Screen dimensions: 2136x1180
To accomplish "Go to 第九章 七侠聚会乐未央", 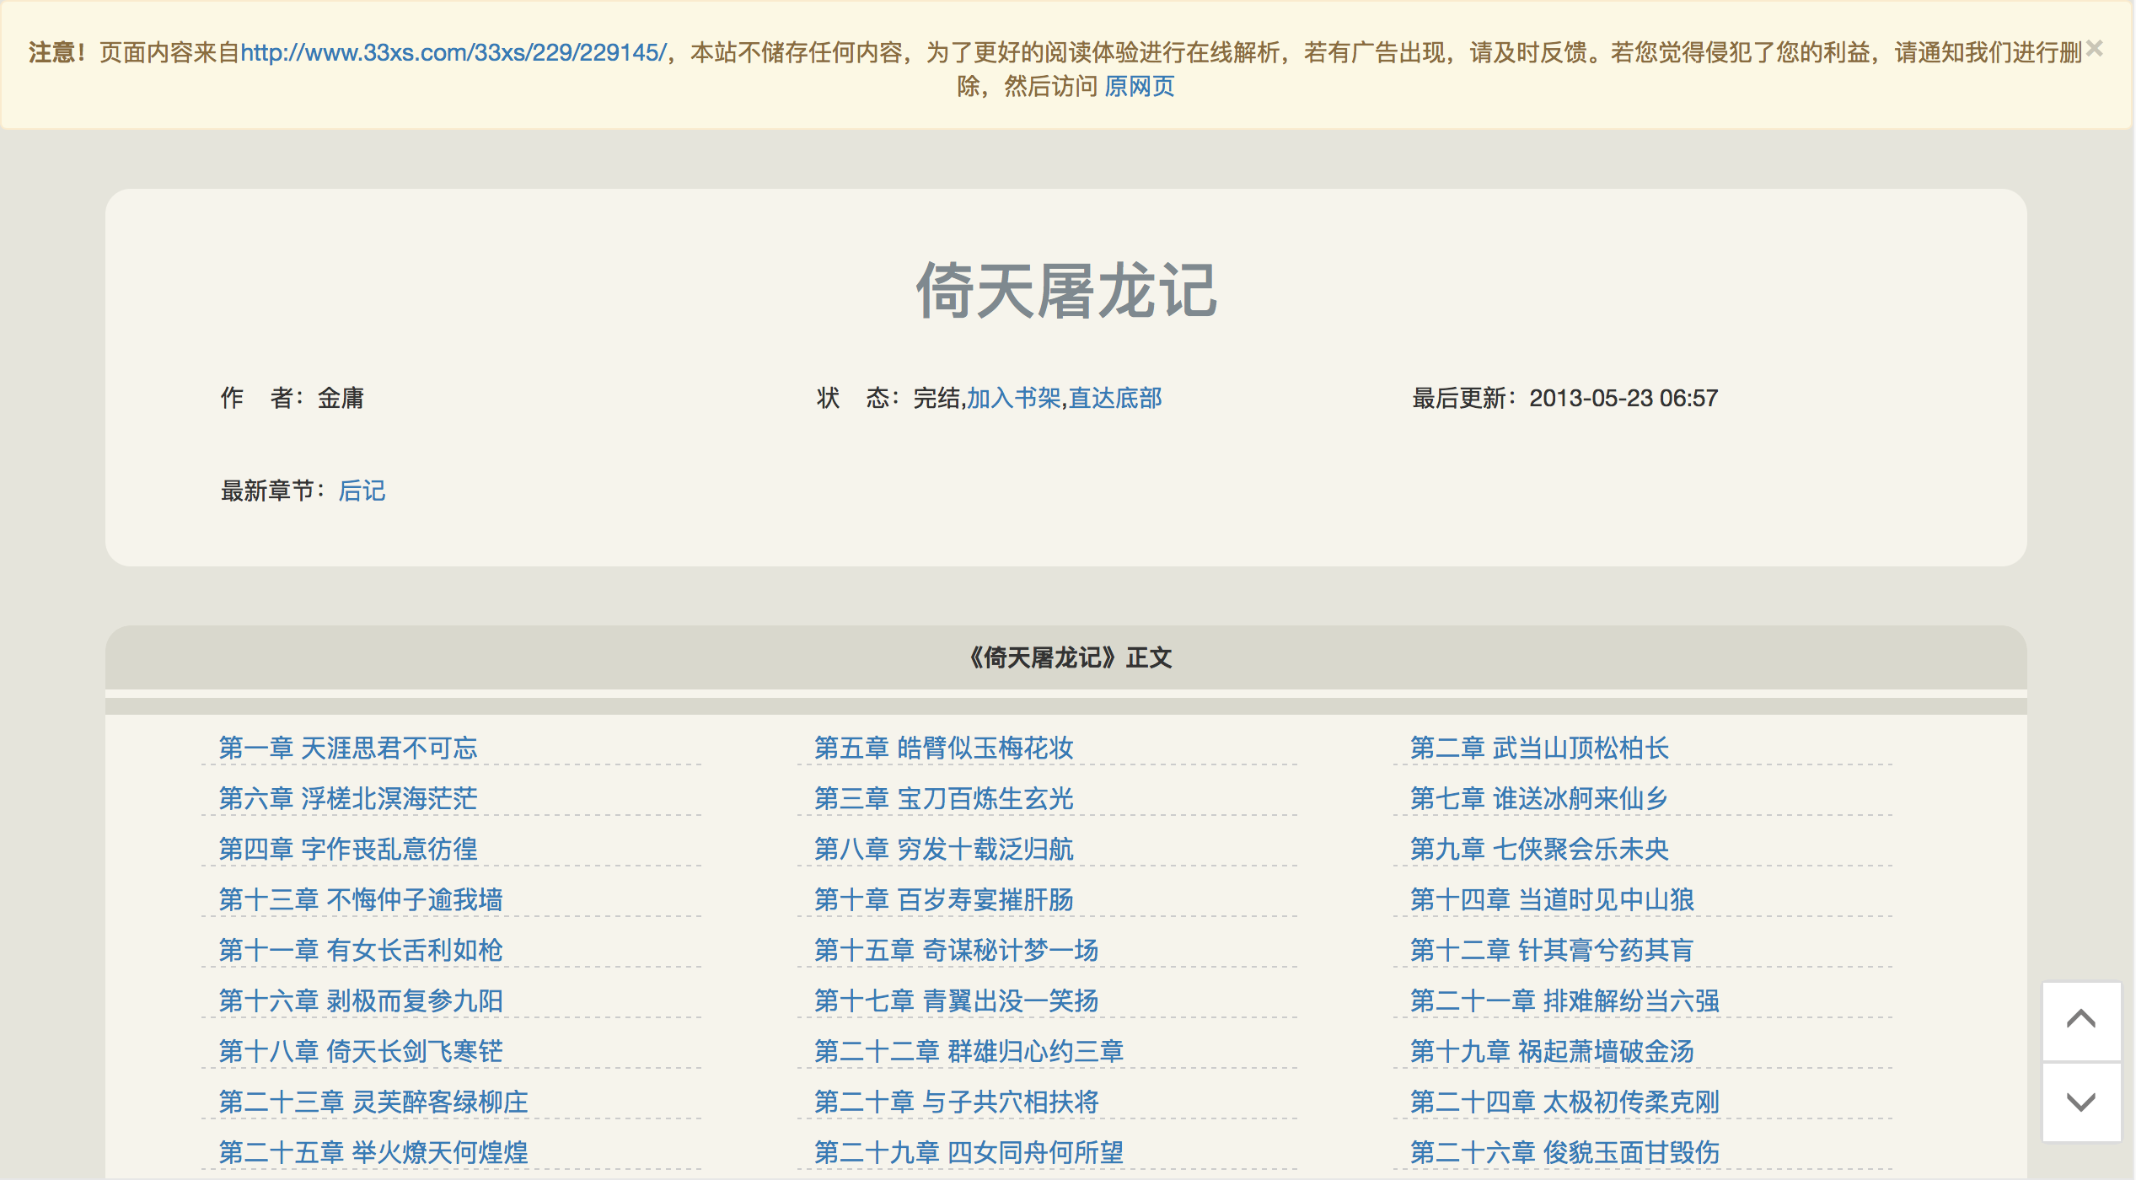I will point(1539,849).
